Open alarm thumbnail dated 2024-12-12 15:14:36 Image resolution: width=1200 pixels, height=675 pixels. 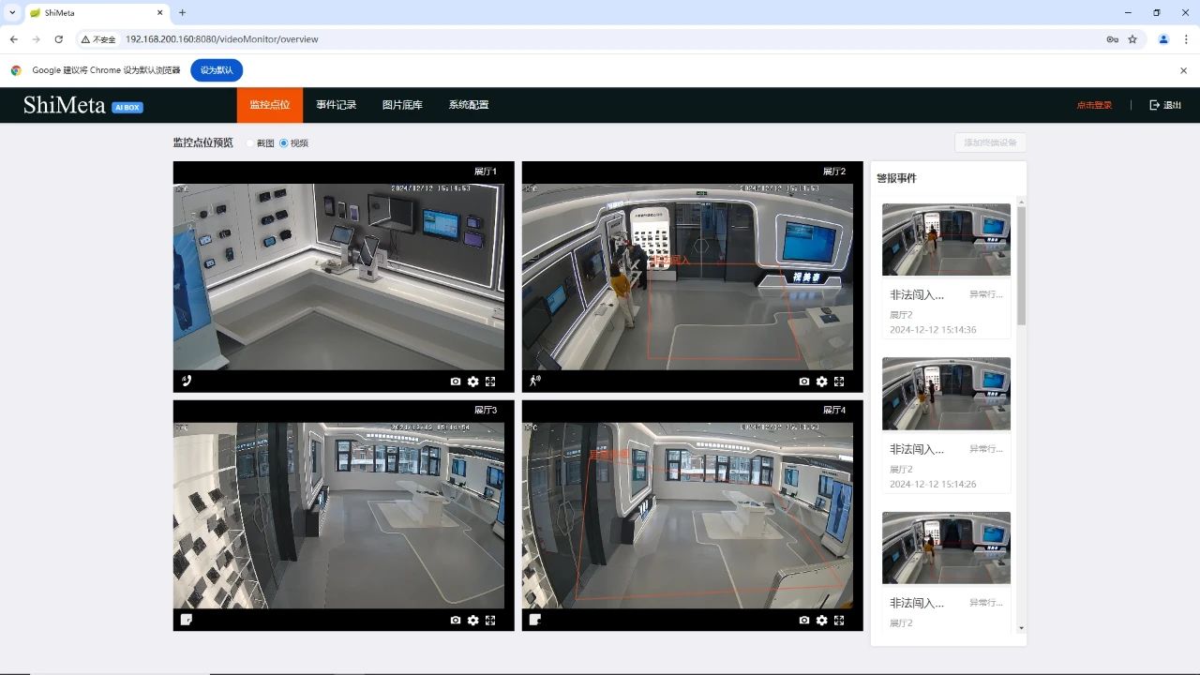click(947, 239)
